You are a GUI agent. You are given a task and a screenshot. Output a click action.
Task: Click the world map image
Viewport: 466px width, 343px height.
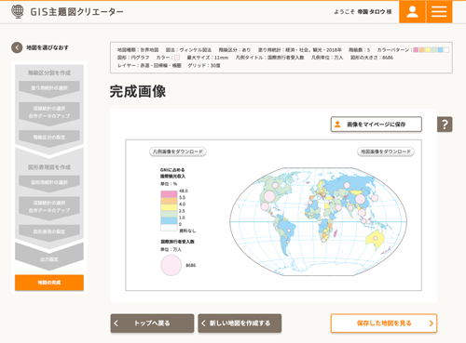[x=319, y=221]
